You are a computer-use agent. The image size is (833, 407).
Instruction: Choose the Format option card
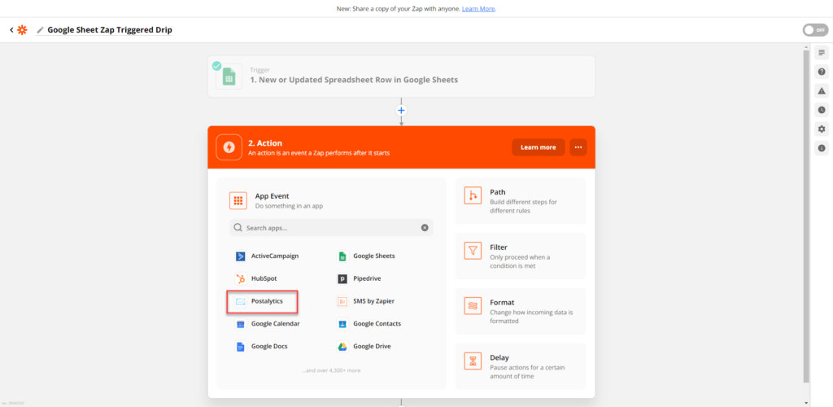[521, 312]
